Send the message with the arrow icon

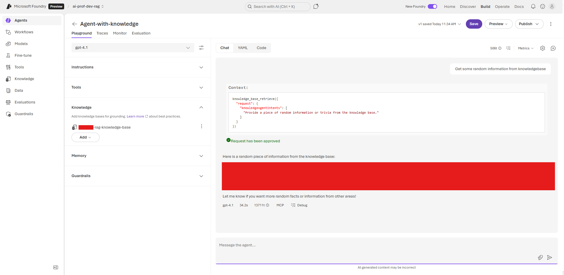click(550, 257)
